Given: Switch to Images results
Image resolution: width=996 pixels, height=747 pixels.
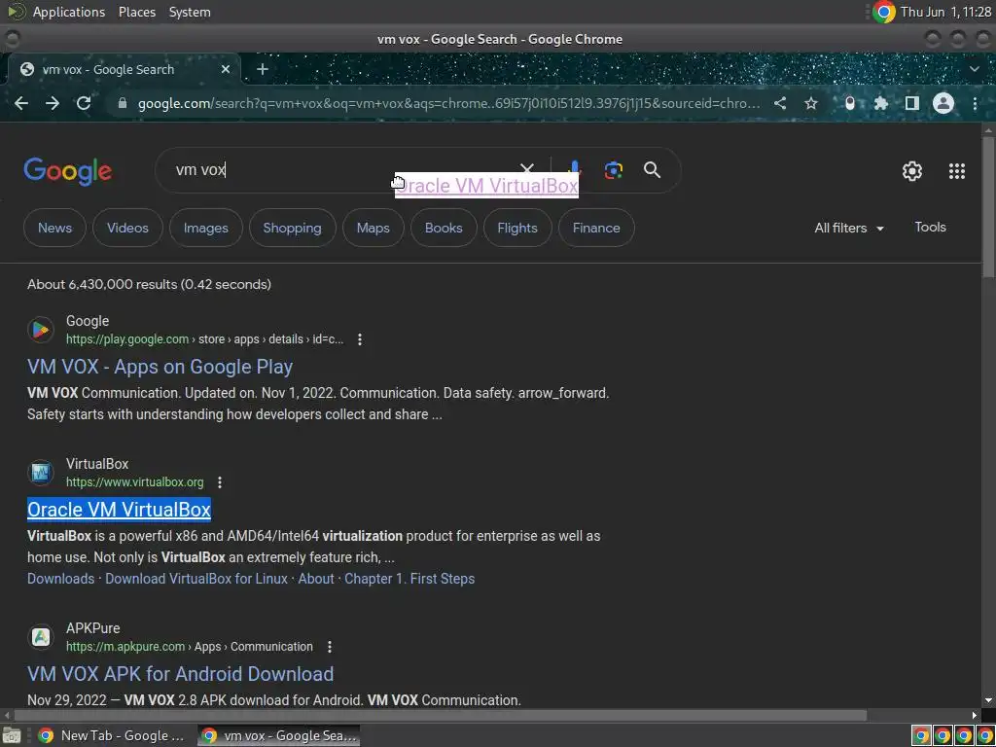Looking at the screenshot, I should (206, 228).
